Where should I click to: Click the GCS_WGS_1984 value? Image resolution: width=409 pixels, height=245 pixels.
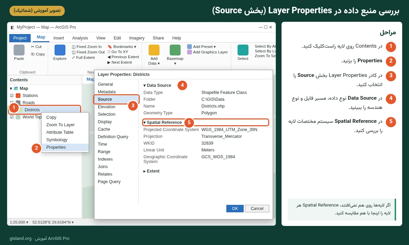coord(218,157)
